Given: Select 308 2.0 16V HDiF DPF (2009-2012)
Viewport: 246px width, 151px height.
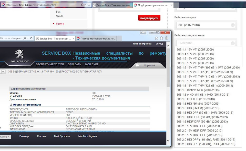Looking at the screenshot, I should pos(199,130).
